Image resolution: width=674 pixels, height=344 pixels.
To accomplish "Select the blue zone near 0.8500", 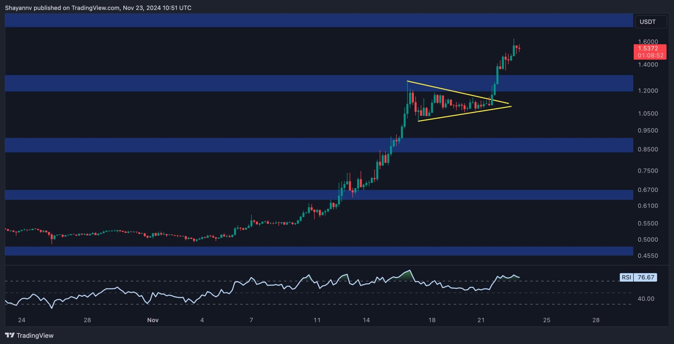I will point(319,145).
